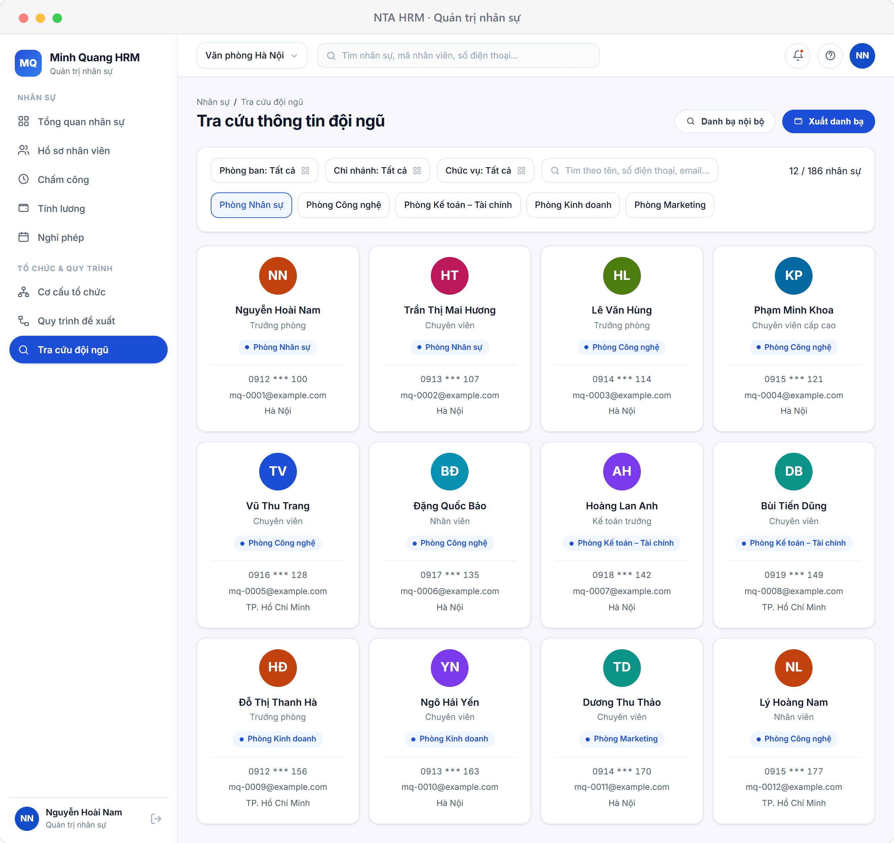Click the Tính lương wallet icon
894x843 pixels.
click(x=23, y=208)
